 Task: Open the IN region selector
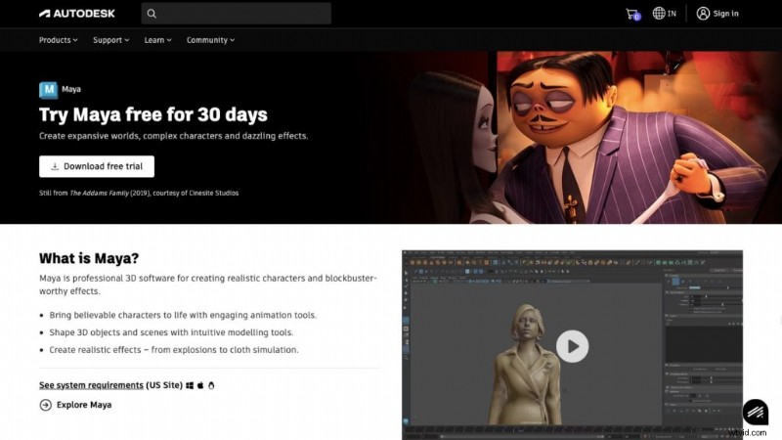pos(665,14)
